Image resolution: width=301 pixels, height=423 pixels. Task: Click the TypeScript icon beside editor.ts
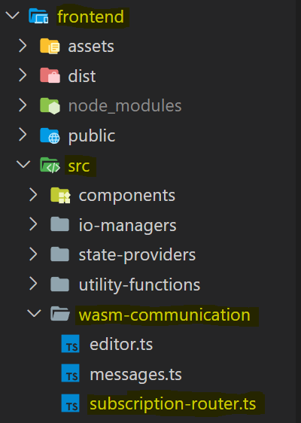point(71,344)
